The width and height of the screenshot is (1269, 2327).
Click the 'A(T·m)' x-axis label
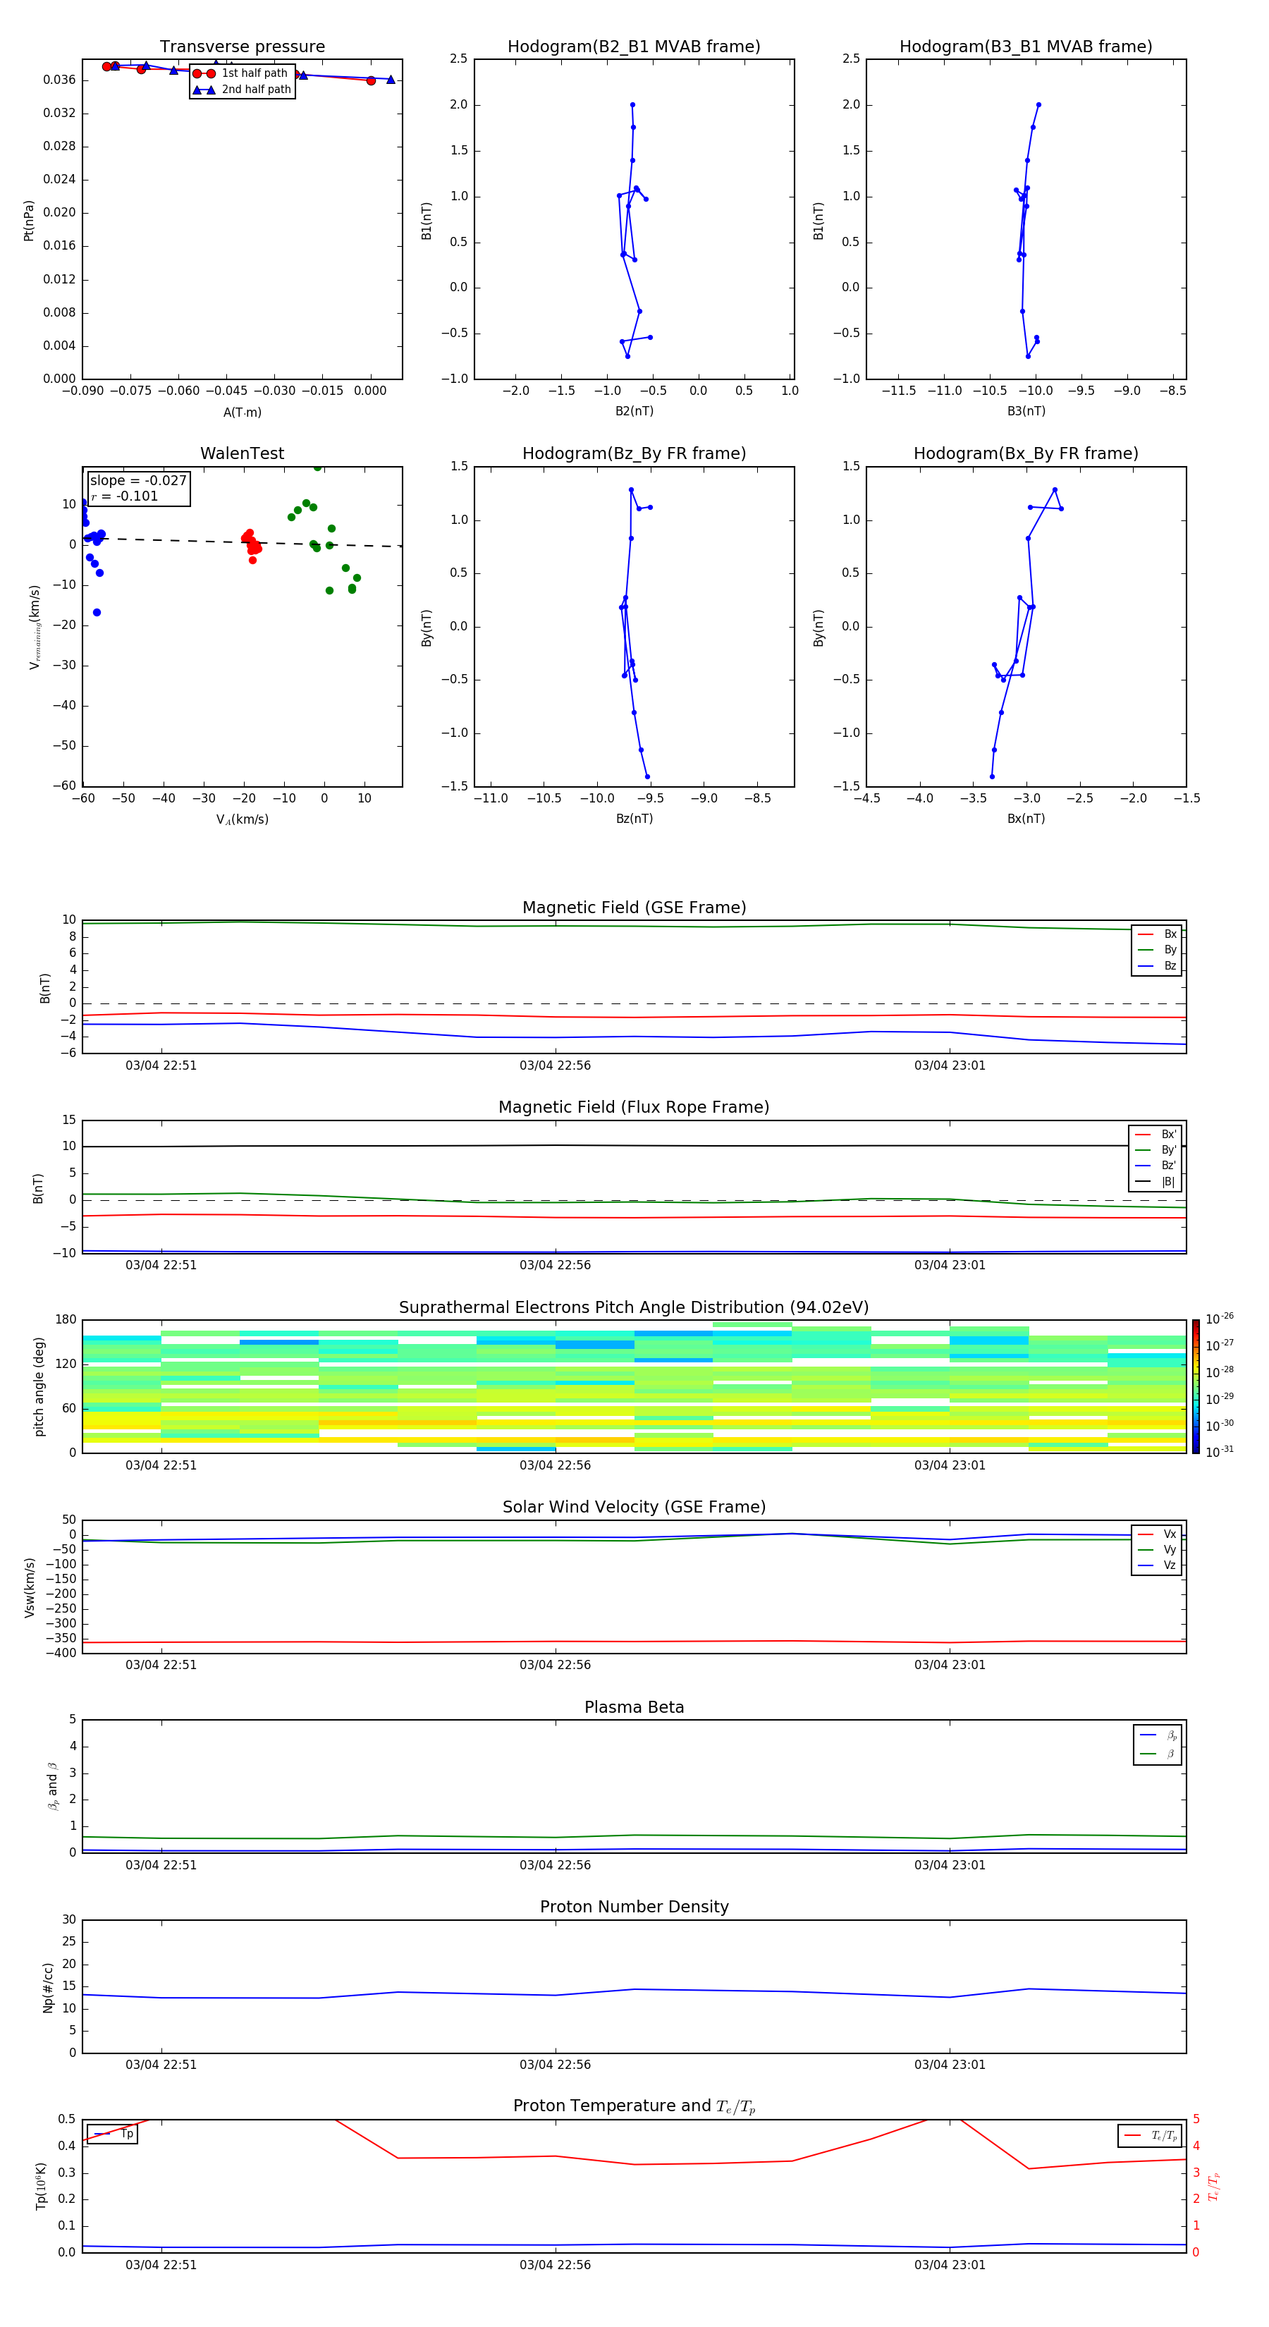click(242, 412)
